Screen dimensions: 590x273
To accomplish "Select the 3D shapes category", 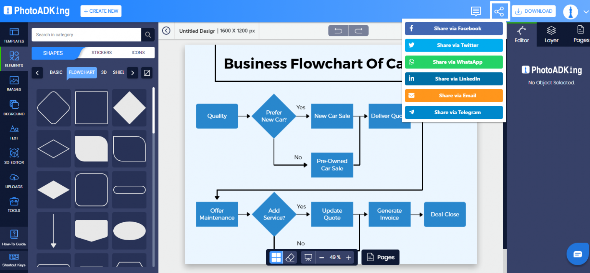I will tap(104, 72).
